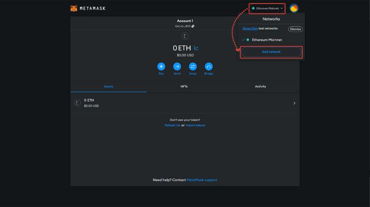
Task: Open the account avatar menu
Action: pos(294,8)
